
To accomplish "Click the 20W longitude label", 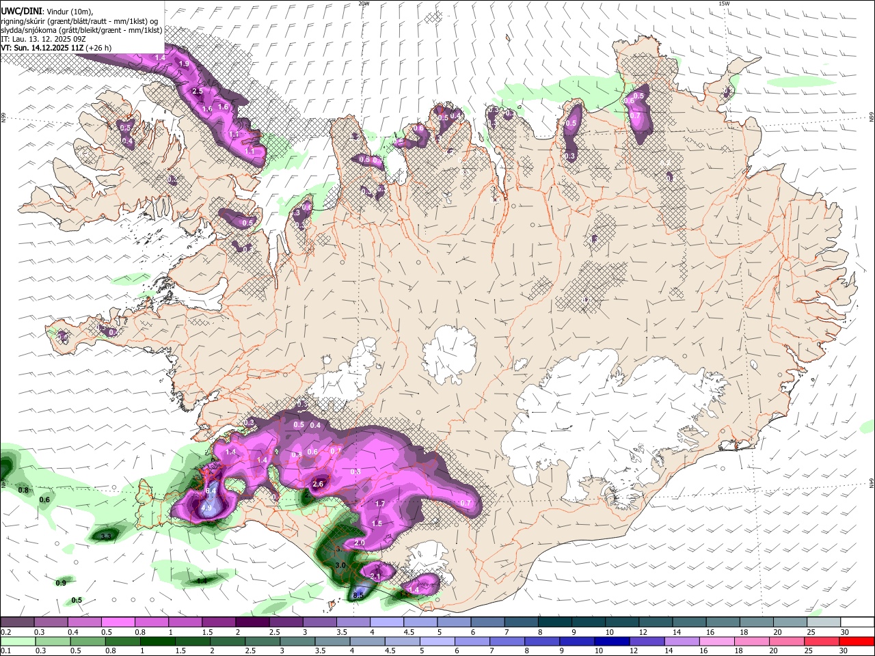I will pos(364,3).
